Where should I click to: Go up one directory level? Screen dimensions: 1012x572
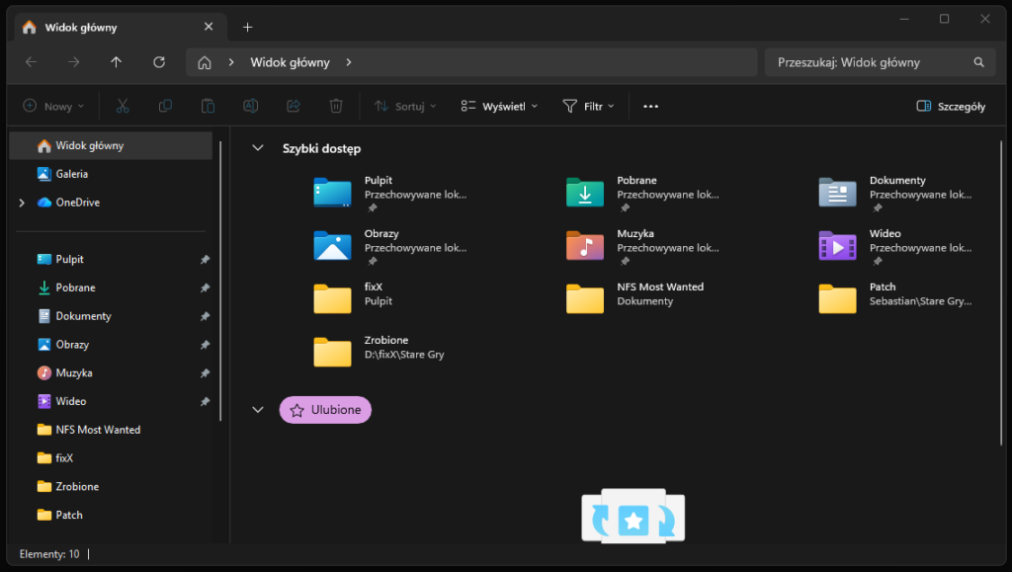coord(117,62)
